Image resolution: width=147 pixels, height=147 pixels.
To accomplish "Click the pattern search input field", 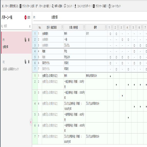I will 16,26.
